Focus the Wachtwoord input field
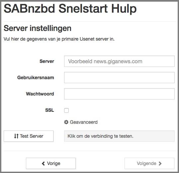 [119, 94]
